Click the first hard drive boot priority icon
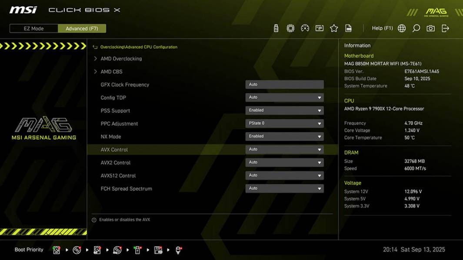463x260 pixels. tap(57, 250)
